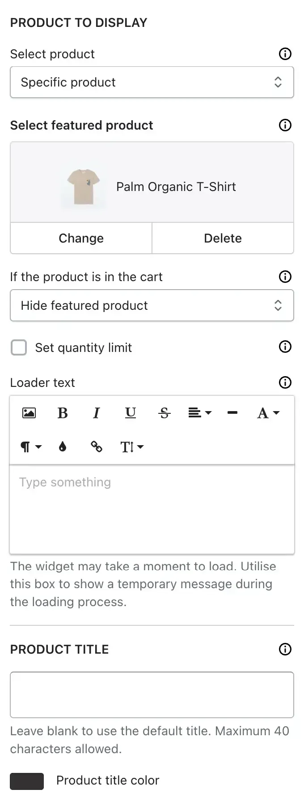Click the Palm Organic T-Shirt thumbnail
The image size is (304, 798).
click(83, 187)
